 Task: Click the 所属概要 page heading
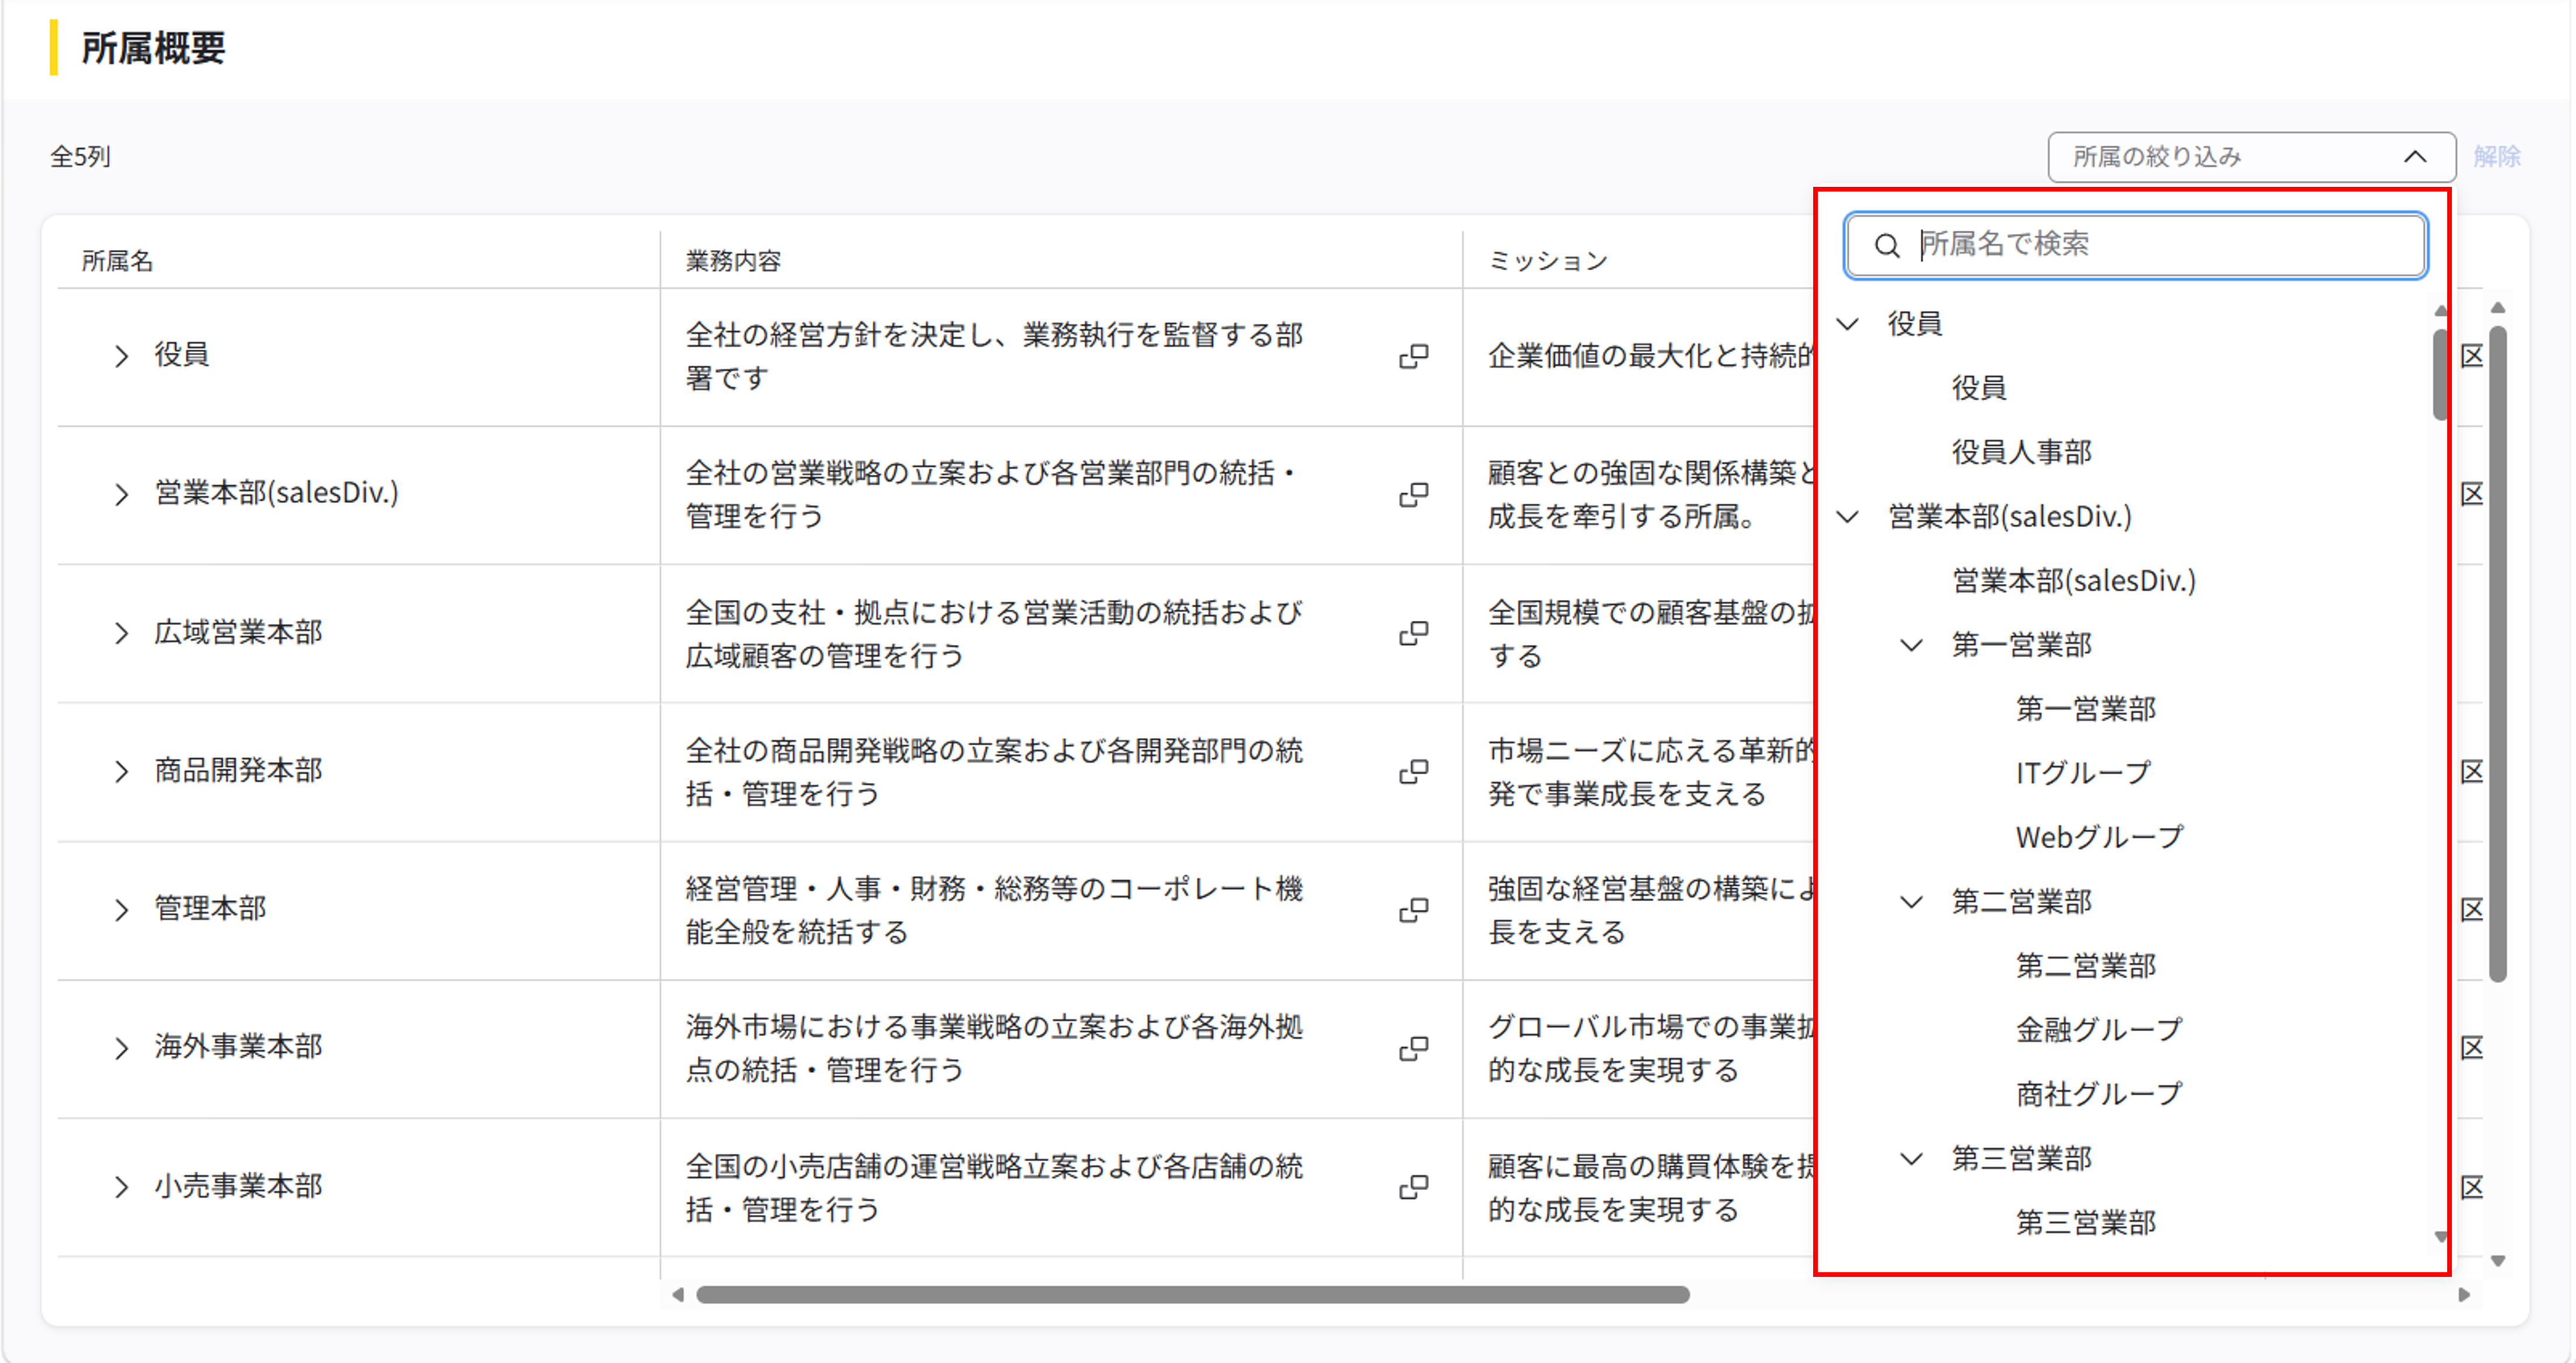[x=153, y=48]
